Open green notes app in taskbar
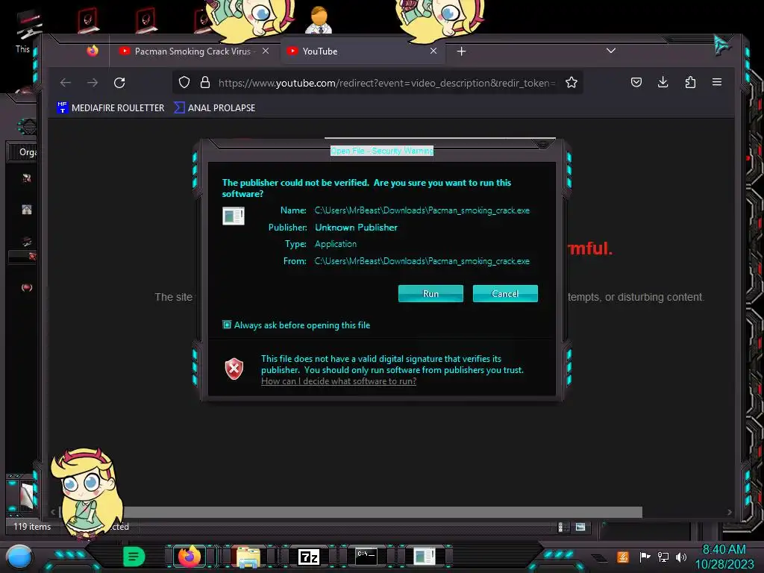The image size is (764, 573). point(134,557)
